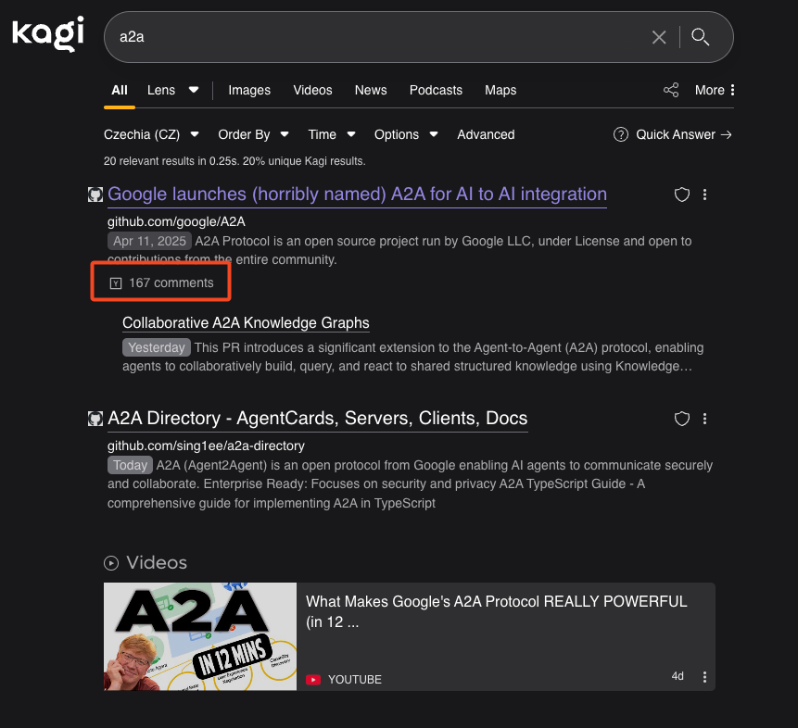Expand the Time filter dropdown
The width and height of the screenshot is (798, 728).
[x=332, y=134]
